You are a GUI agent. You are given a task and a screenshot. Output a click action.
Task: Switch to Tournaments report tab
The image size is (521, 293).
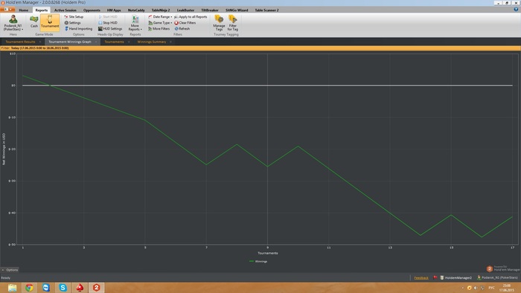[x=114, y=42]
